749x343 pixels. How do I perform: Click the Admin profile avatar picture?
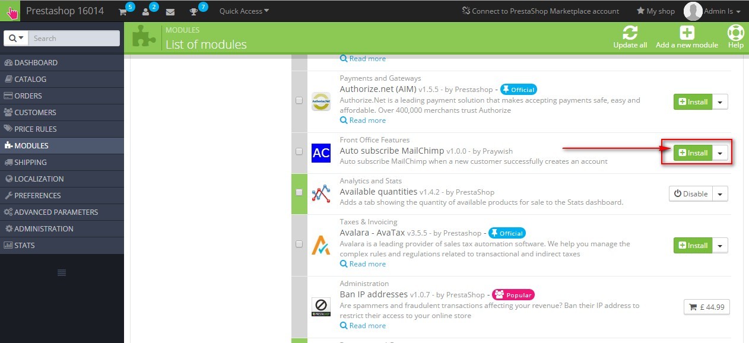coord(693,11)
